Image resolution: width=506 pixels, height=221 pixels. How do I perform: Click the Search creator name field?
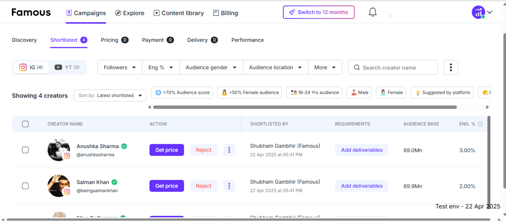tap(393, 68)
